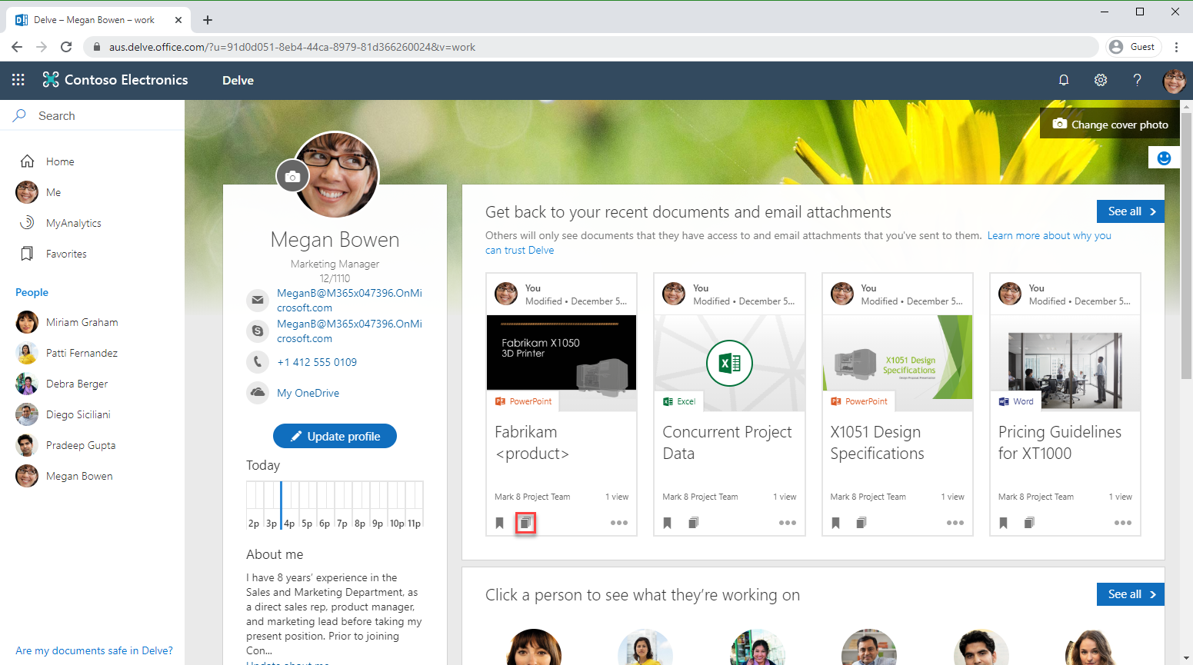Open more options on X1051 Design Specifications
Viewport: 1193px width, 665px height.
(x=955, y=523)
